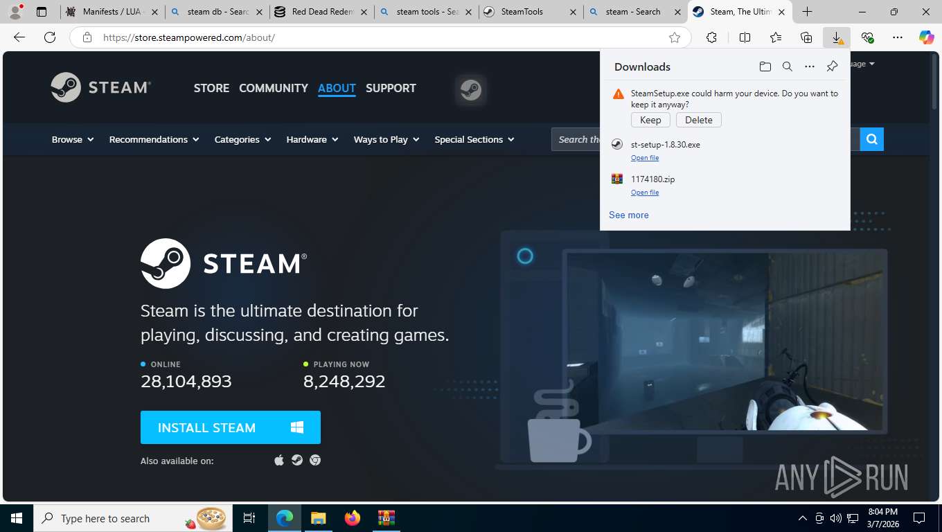Switch to the SteamTools tab
Viewport: 942px width, 532px height.
tap(531, 12)
